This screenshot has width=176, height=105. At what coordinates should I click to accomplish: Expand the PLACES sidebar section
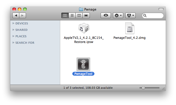pyautogui.click(x=13, y=36)
